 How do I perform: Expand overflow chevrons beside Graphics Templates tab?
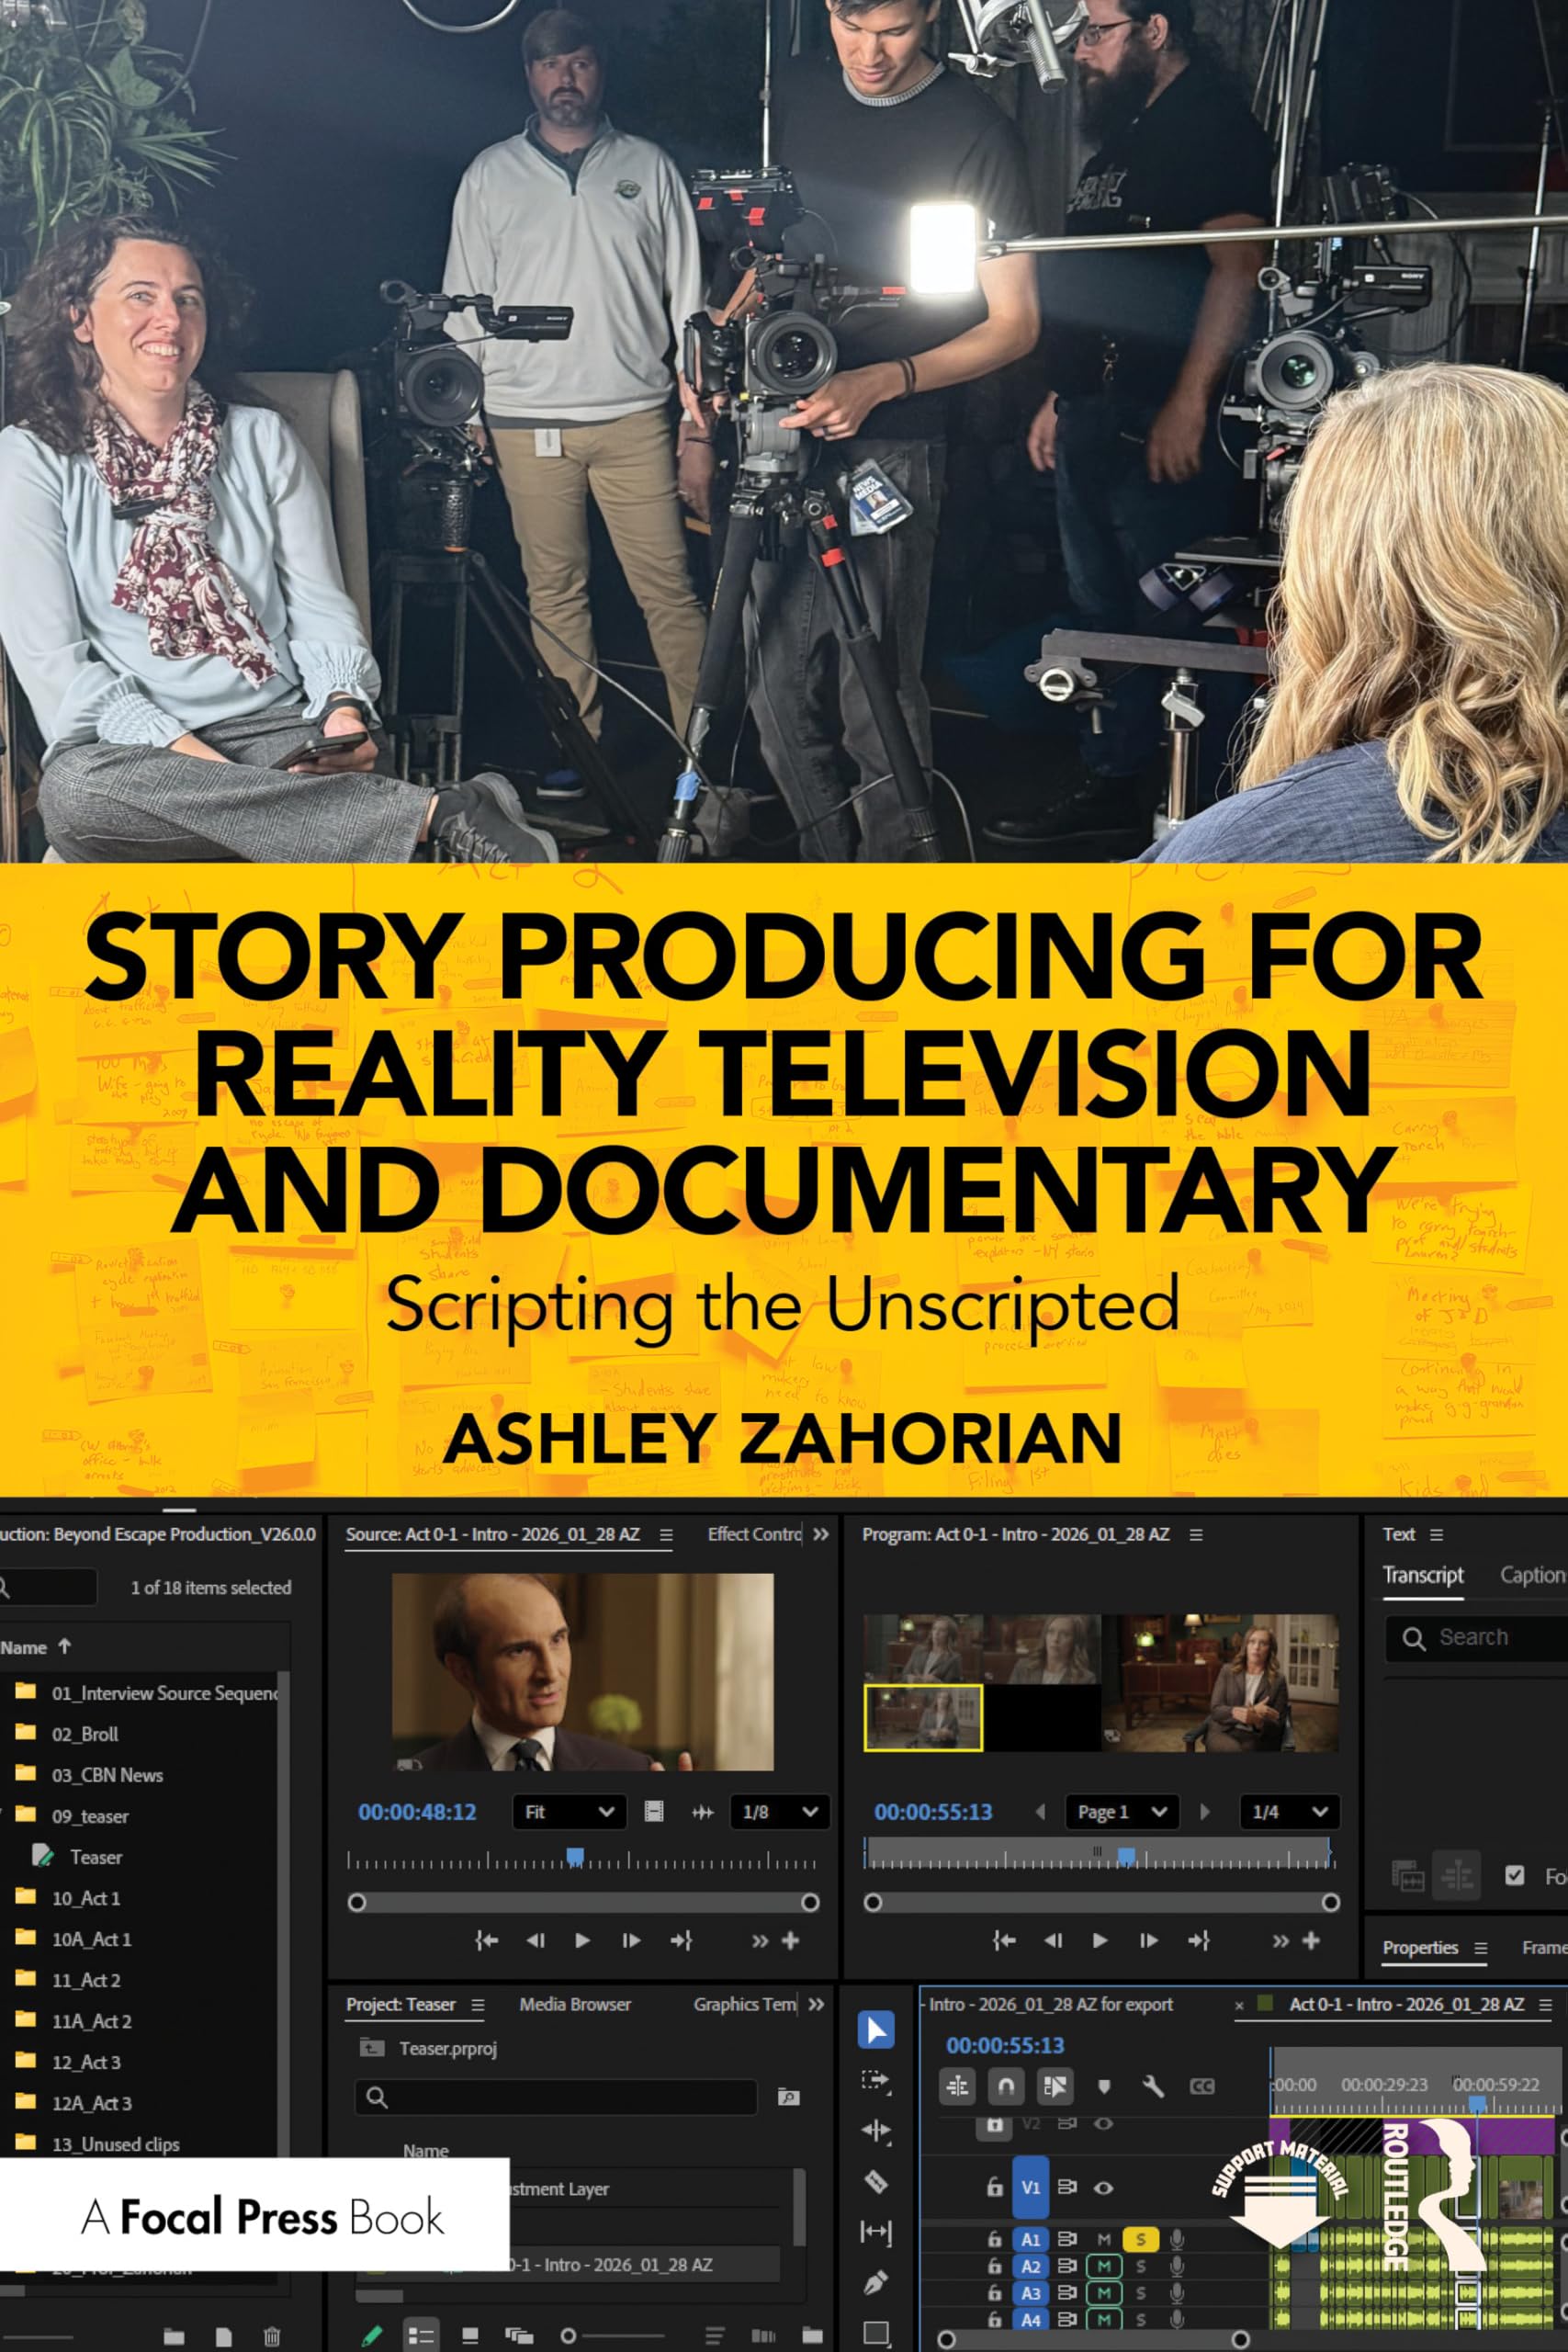point(816,2004)
